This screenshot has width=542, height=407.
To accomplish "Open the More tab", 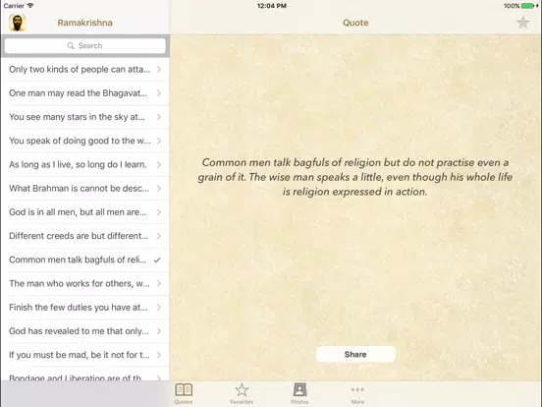I will [357, 393].
